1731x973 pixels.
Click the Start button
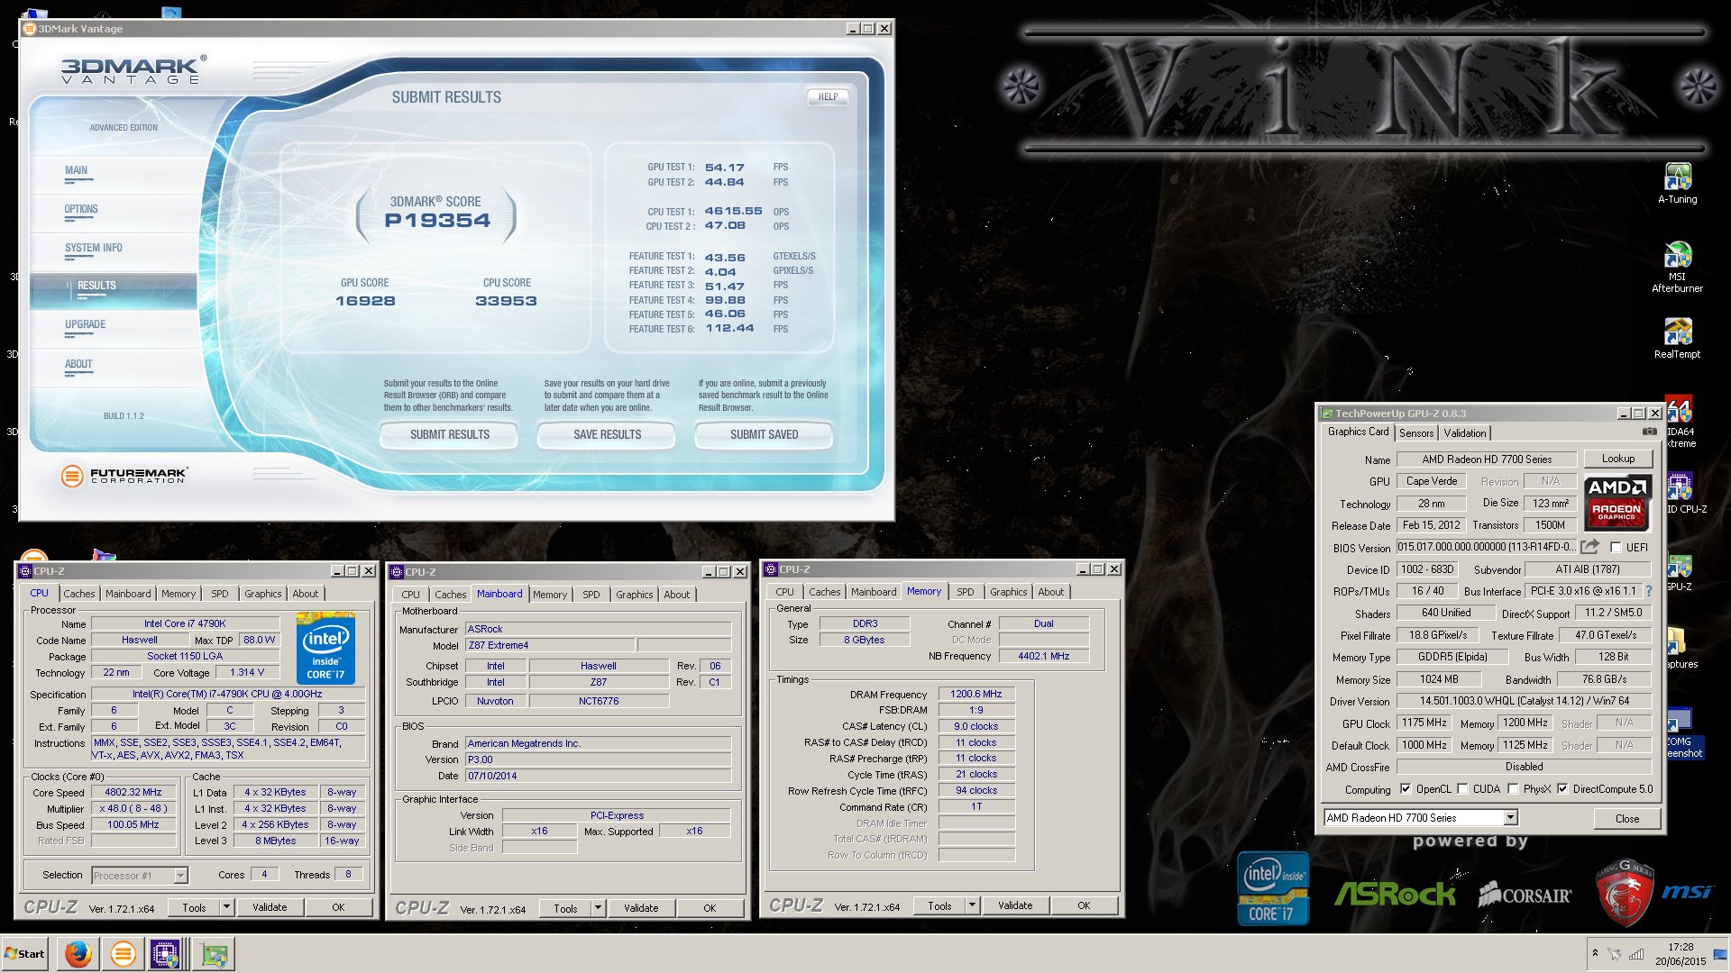click(24, 953)
